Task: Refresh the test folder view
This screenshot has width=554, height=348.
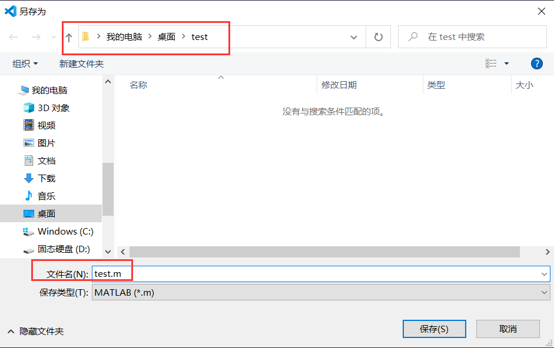Action: point(379,36)
